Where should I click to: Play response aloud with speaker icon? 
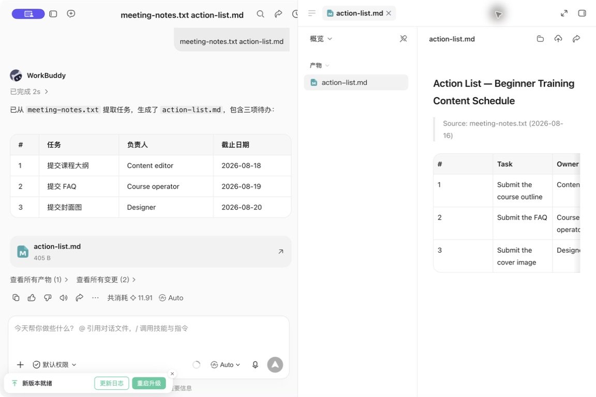pos(64,298)
